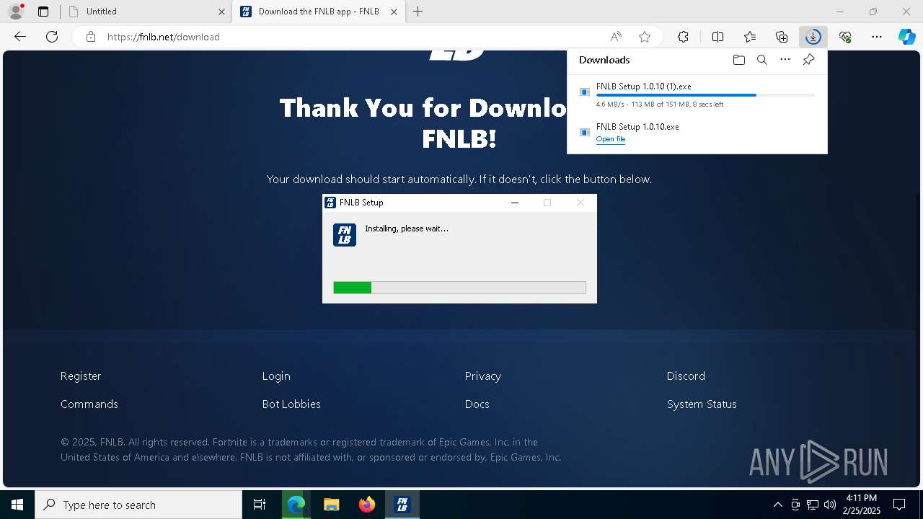923x519 pixels.
Task: Activate Read aloud icon
Action: pos(616,37)
